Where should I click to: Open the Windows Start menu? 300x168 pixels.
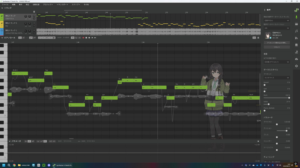pyautogui.click(x=4, y=165)
